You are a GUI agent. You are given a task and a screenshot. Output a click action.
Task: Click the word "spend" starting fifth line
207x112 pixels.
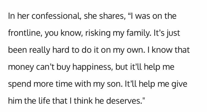tap(20, 84)
